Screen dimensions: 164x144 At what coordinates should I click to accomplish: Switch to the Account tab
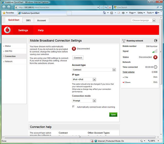pos(42,20)
